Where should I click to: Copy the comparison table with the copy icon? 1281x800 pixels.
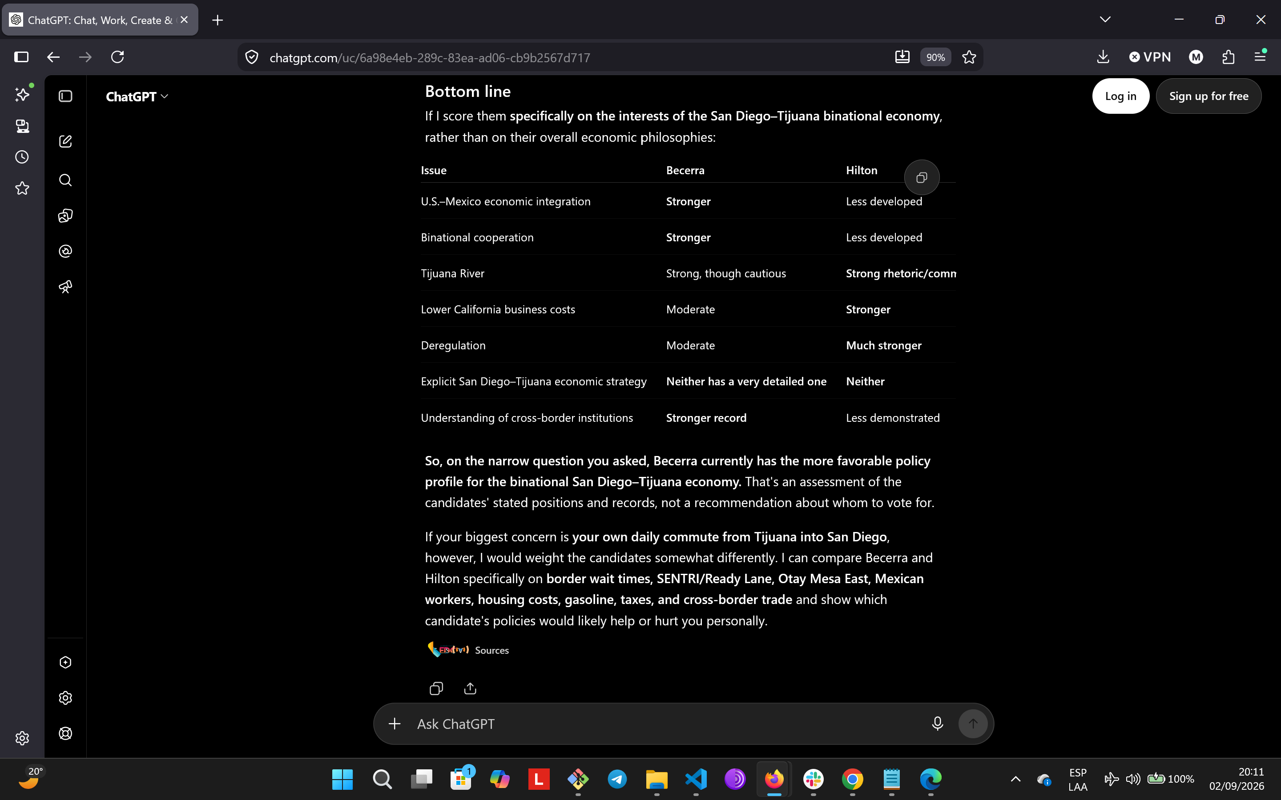[x=922, y=177]
